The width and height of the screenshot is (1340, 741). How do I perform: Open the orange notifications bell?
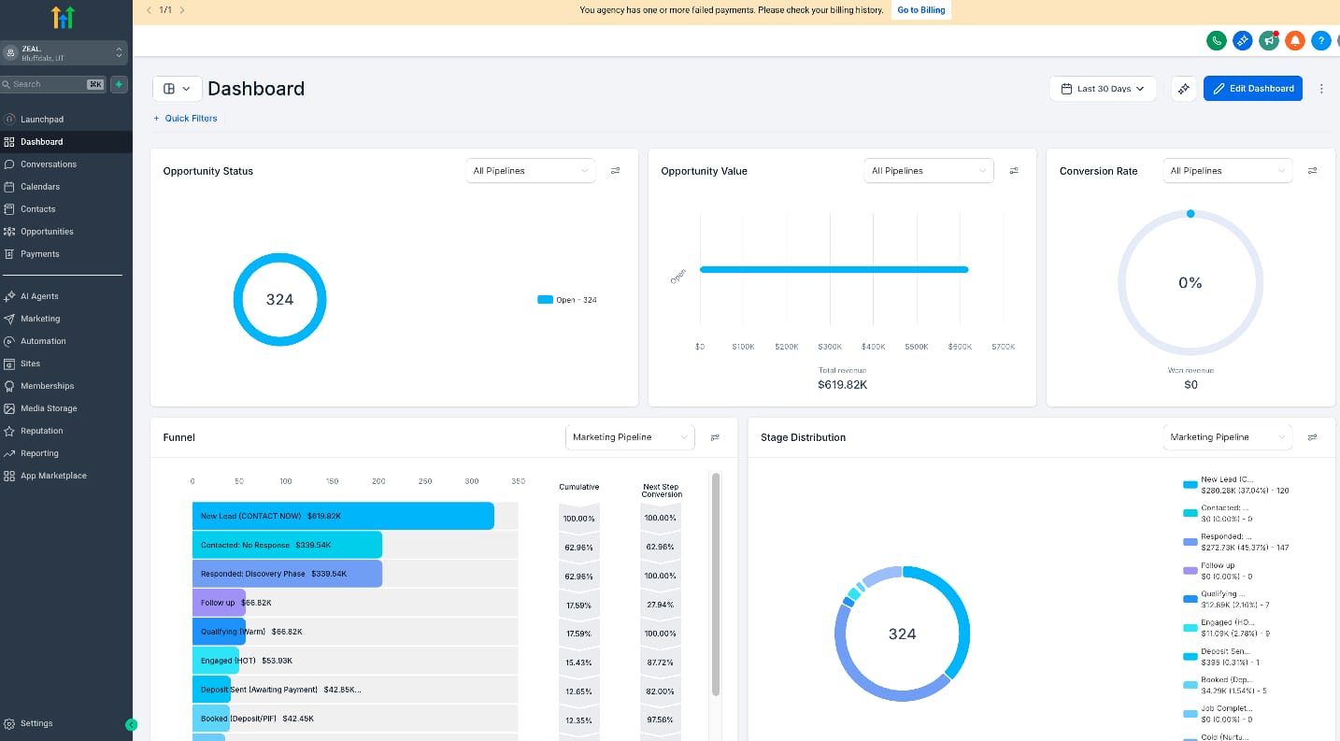coord(1294,40)
